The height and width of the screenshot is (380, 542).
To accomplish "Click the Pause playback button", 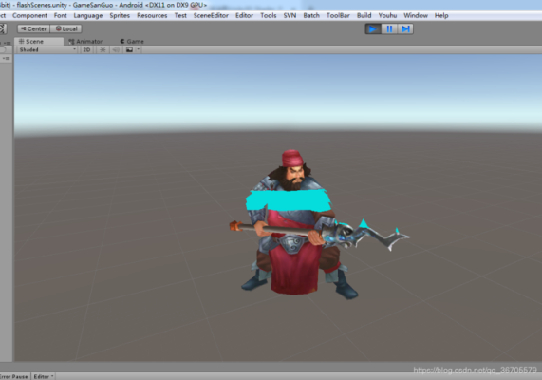I will click(389, 29).
